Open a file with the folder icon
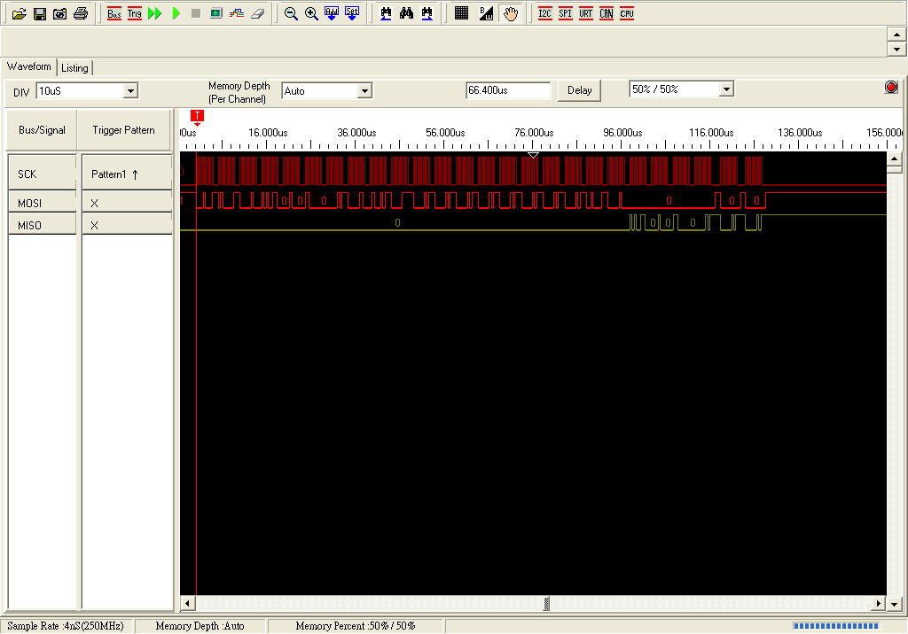This screenshot has height=634, width=908. [x=20, y=14]
